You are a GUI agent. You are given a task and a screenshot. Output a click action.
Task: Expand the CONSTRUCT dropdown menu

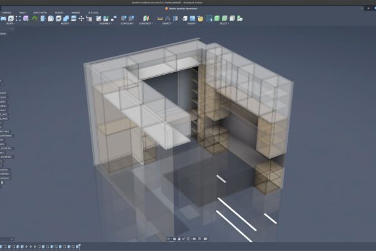146,24
